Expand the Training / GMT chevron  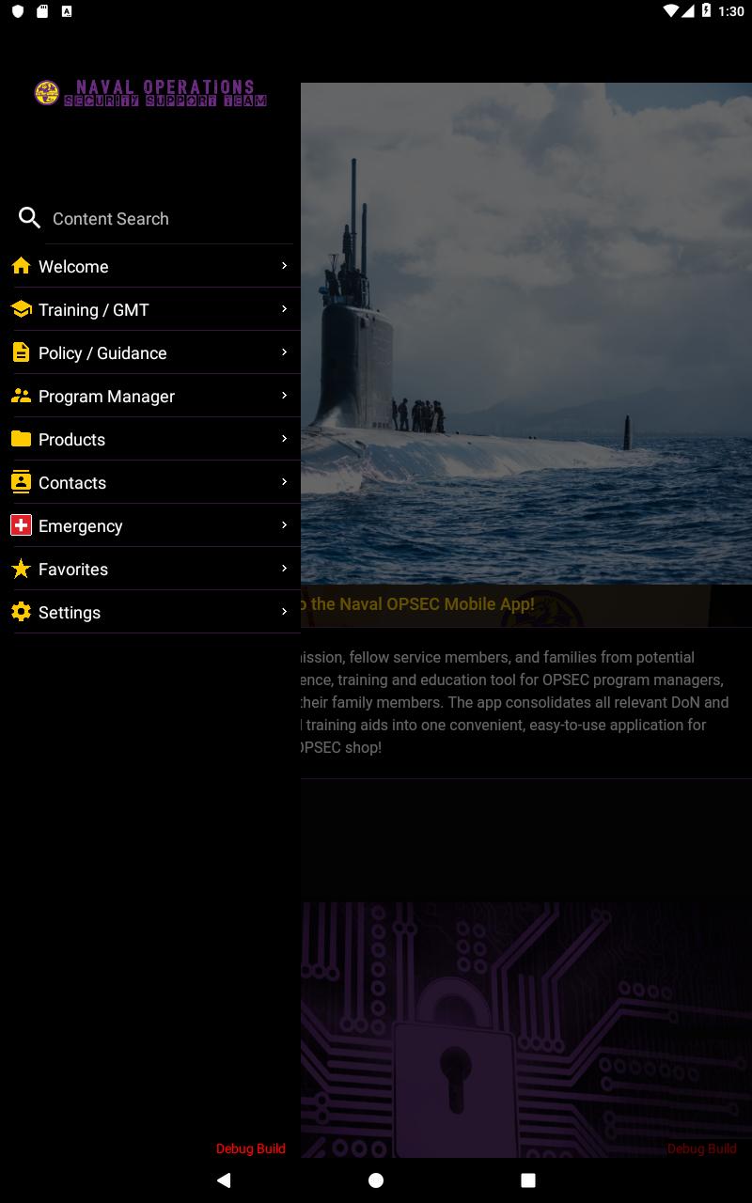coord(284,309)
